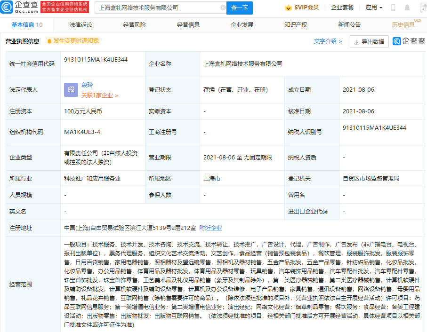Click the SVIP crown icon

coord(288,8)
